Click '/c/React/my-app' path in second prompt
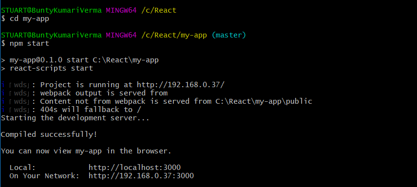This screenshot has width=417, height=187. (174, 35)
